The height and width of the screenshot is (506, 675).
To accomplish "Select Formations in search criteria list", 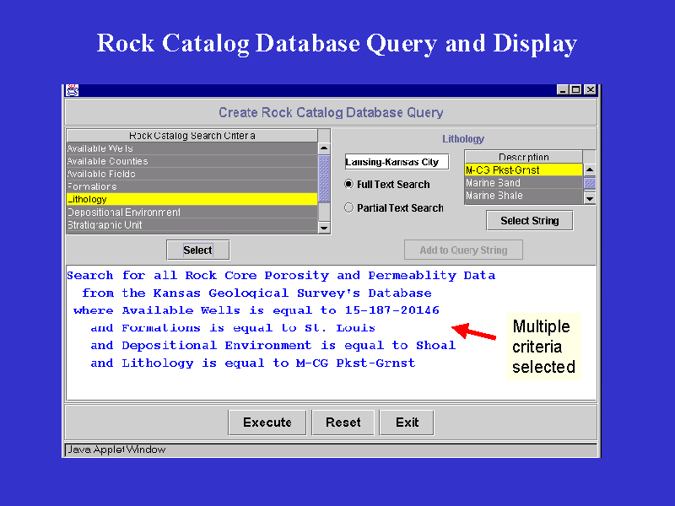I will [192, 186].
